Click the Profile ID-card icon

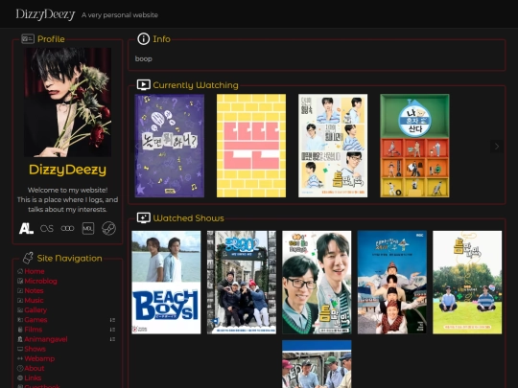tap(28, 39)
